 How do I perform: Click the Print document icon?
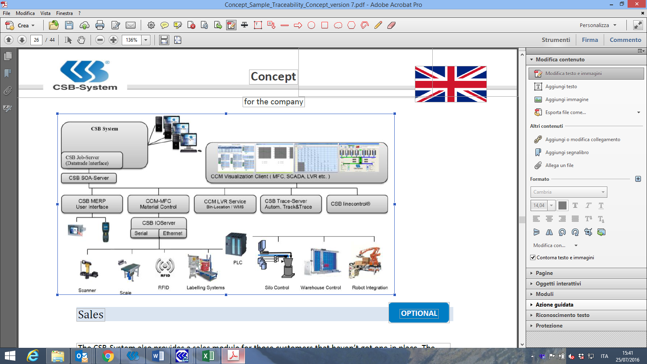pos(100,25)
